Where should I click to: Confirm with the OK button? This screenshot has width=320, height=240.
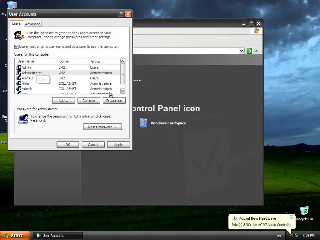(68, 145)
